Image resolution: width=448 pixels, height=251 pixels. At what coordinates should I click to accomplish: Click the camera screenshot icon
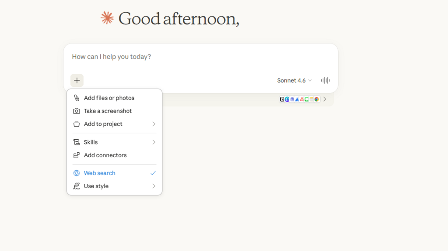pos(77,111)
